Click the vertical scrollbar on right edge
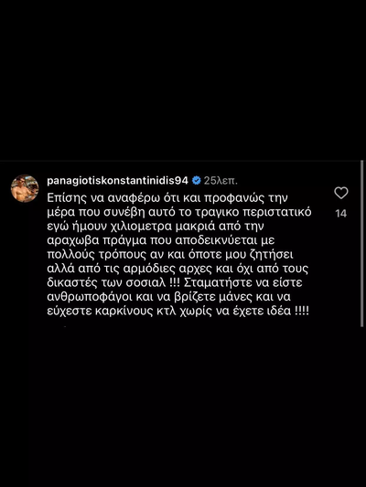Viewport: 366px width, 487px height. pyautogui.click(x=362, y=243)
